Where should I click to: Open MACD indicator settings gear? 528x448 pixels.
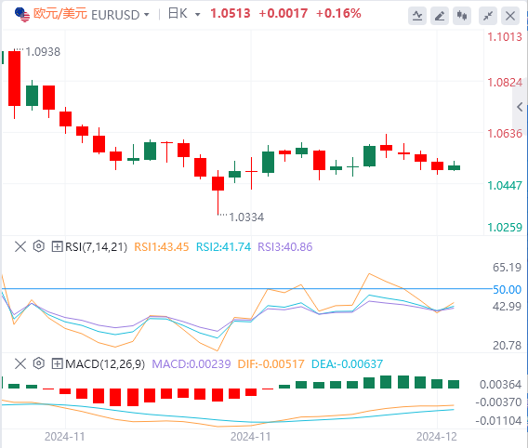[39, 363]
